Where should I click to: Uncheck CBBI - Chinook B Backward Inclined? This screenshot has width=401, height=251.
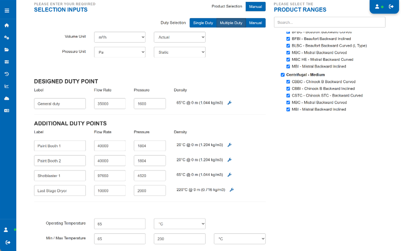tap(288, 88)
